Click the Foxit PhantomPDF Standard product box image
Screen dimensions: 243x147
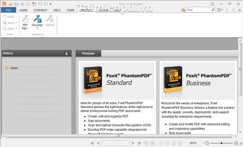(x=93, y=80)
